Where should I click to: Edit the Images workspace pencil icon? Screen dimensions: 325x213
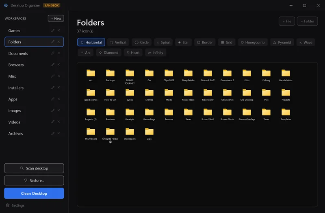click(53, 110)
